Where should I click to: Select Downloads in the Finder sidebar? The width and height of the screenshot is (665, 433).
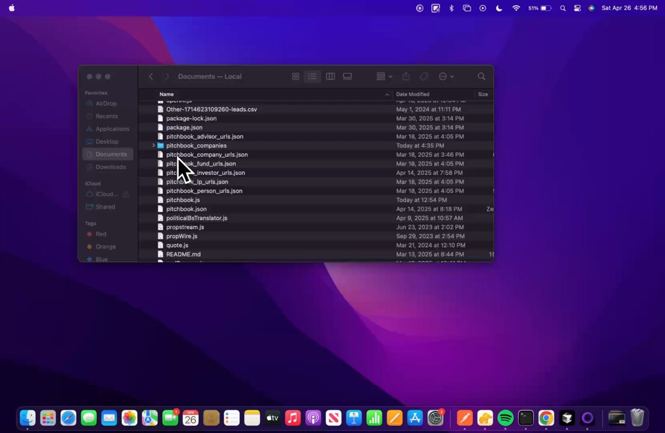(x=111, y=167)
